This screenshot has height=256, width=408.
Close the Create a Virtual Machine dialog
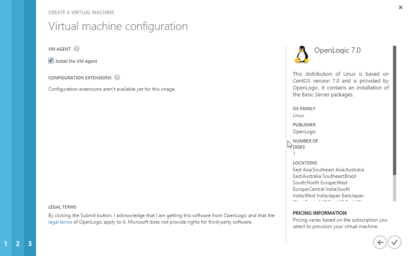[x=401, y=7]
